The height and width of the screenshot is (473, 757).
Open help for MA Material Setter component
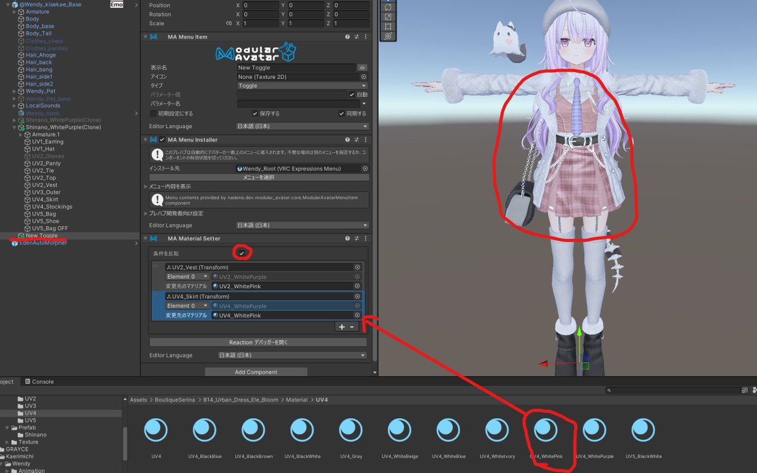347,238
